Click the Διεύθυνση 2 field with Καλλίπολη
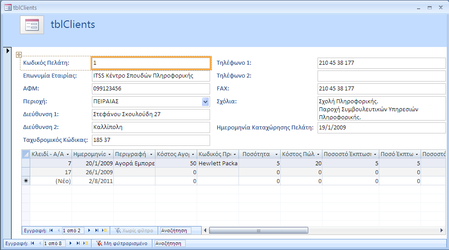449x250 pixels. pos(151,127)
